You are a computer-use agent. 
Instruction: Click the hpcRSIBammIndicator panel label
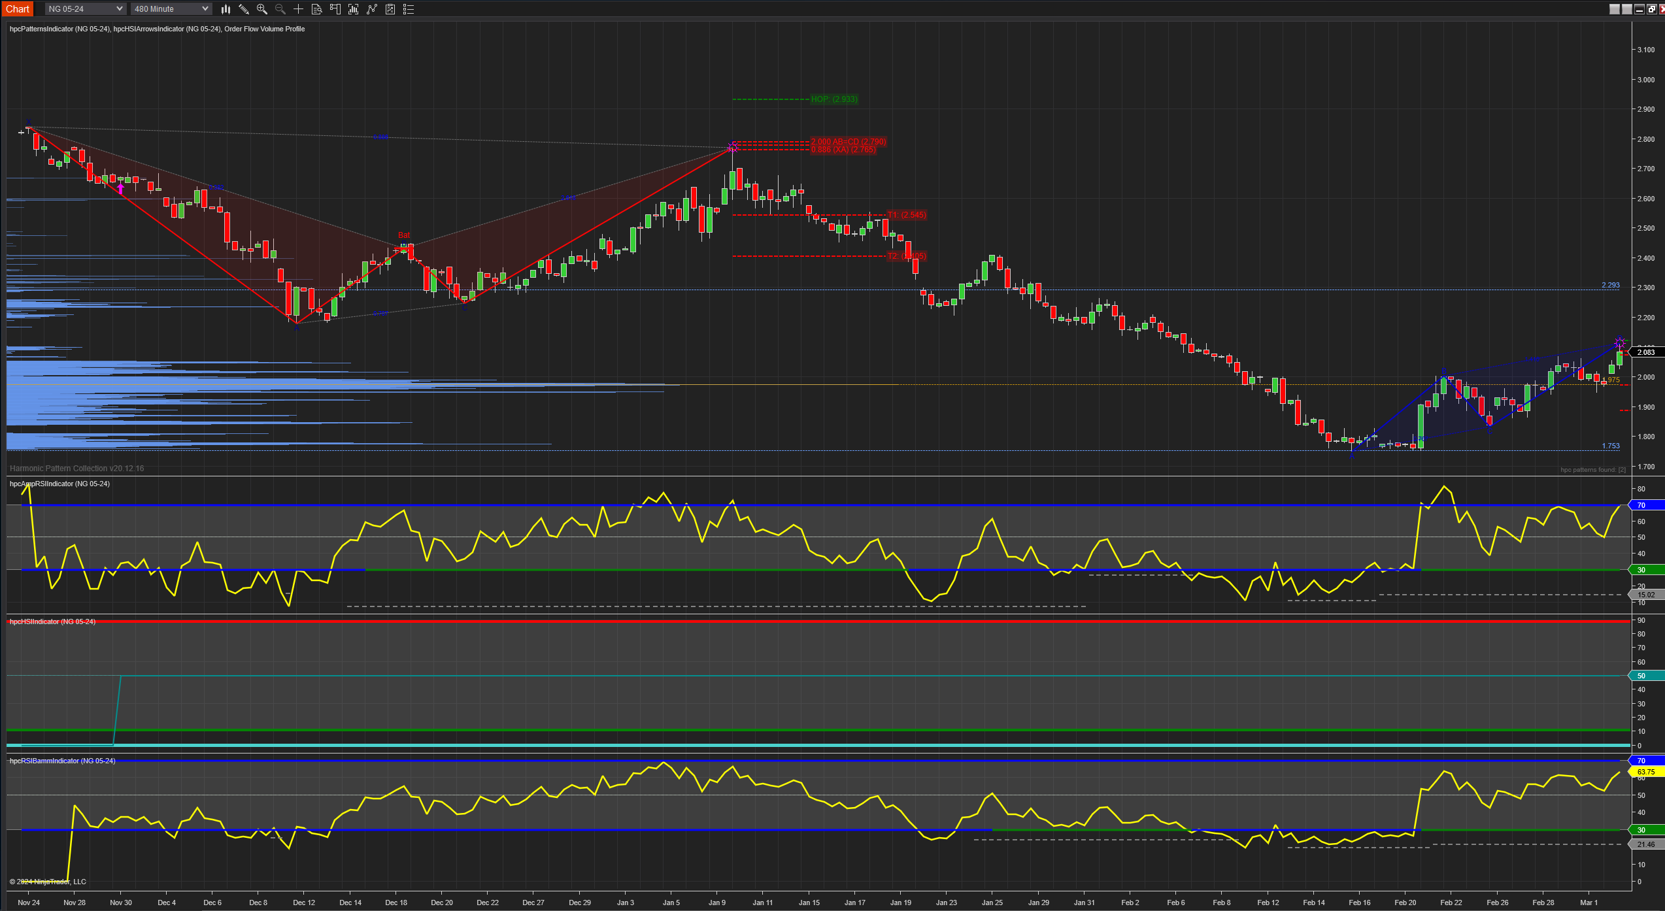coord(62,761)
